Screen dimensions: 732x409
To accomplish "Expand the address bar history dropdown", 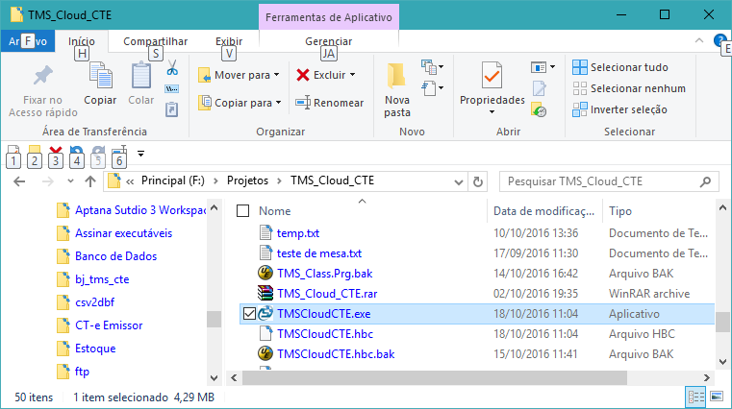I will 459,181.
